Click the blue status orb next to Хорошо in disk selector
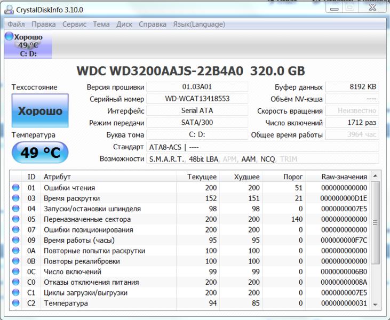 [x=9, y=36]
